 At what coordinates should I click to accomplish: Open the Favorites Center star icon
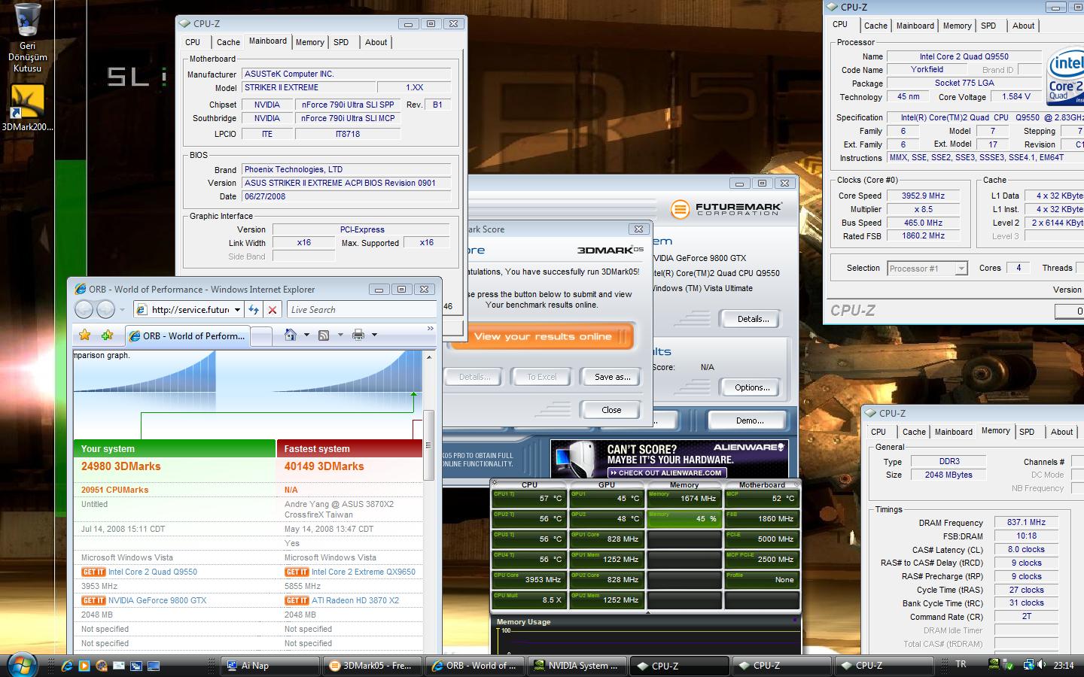click(x=84, y=335)
